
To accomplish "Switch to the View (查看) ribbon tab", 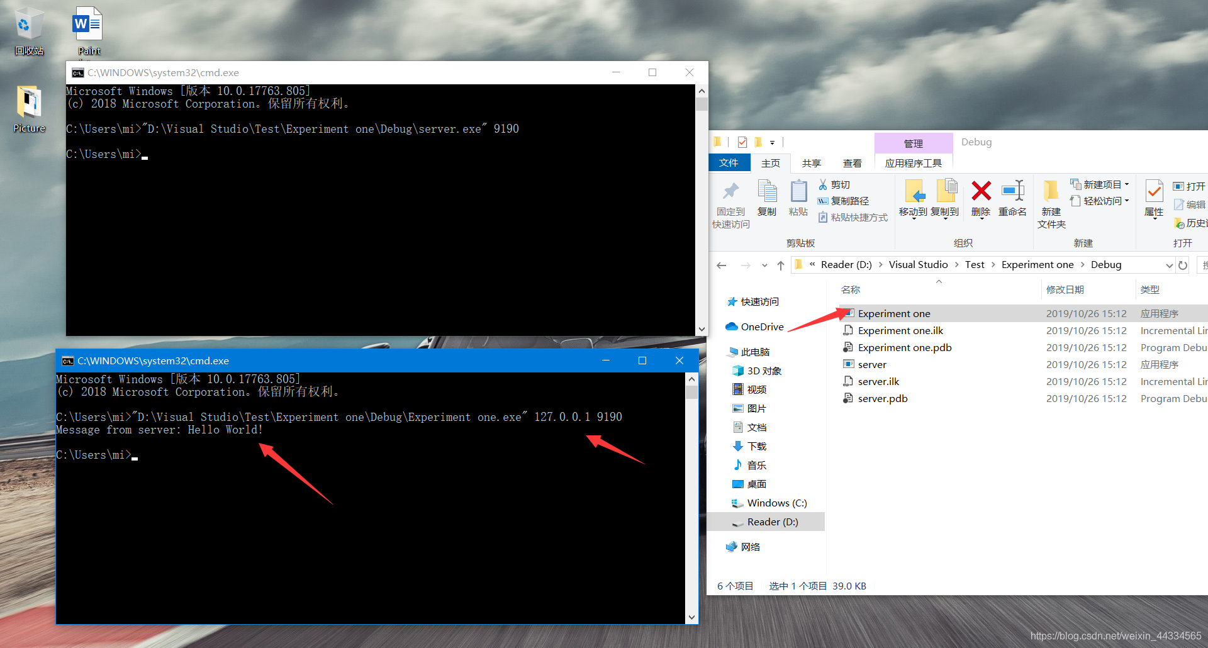I will pos(852,163).
